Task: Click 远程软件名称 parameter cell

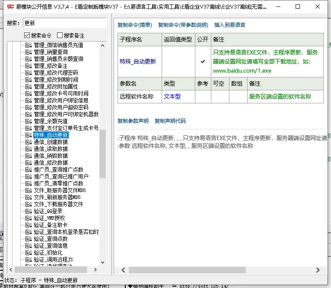Action: [x=140, y=96]
